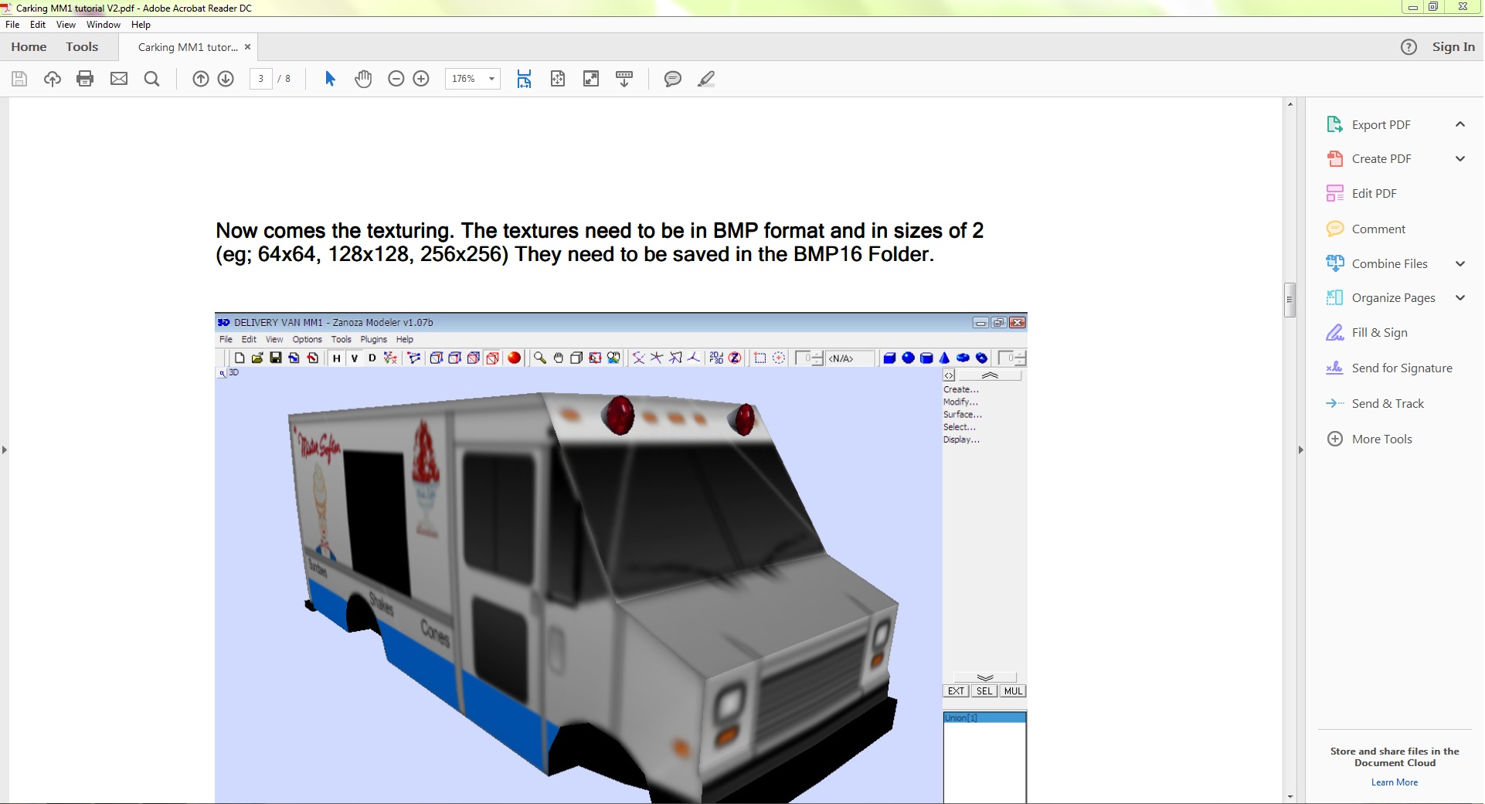Open the Window menu
The image size is (1485, 804).
[x=104, y=25]
